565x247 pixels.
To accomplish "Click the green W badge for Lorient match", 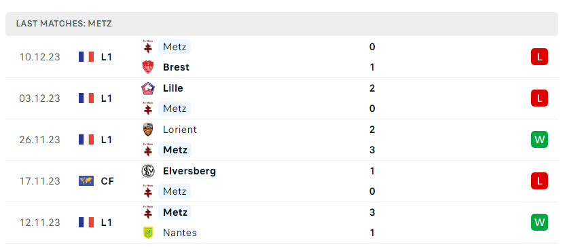I will point(539,139).
